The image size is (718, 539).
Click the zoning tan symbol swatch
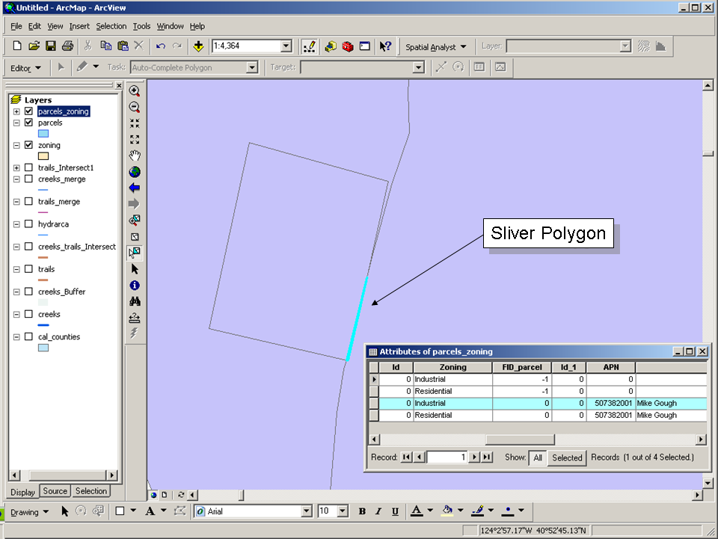(43, 156)
